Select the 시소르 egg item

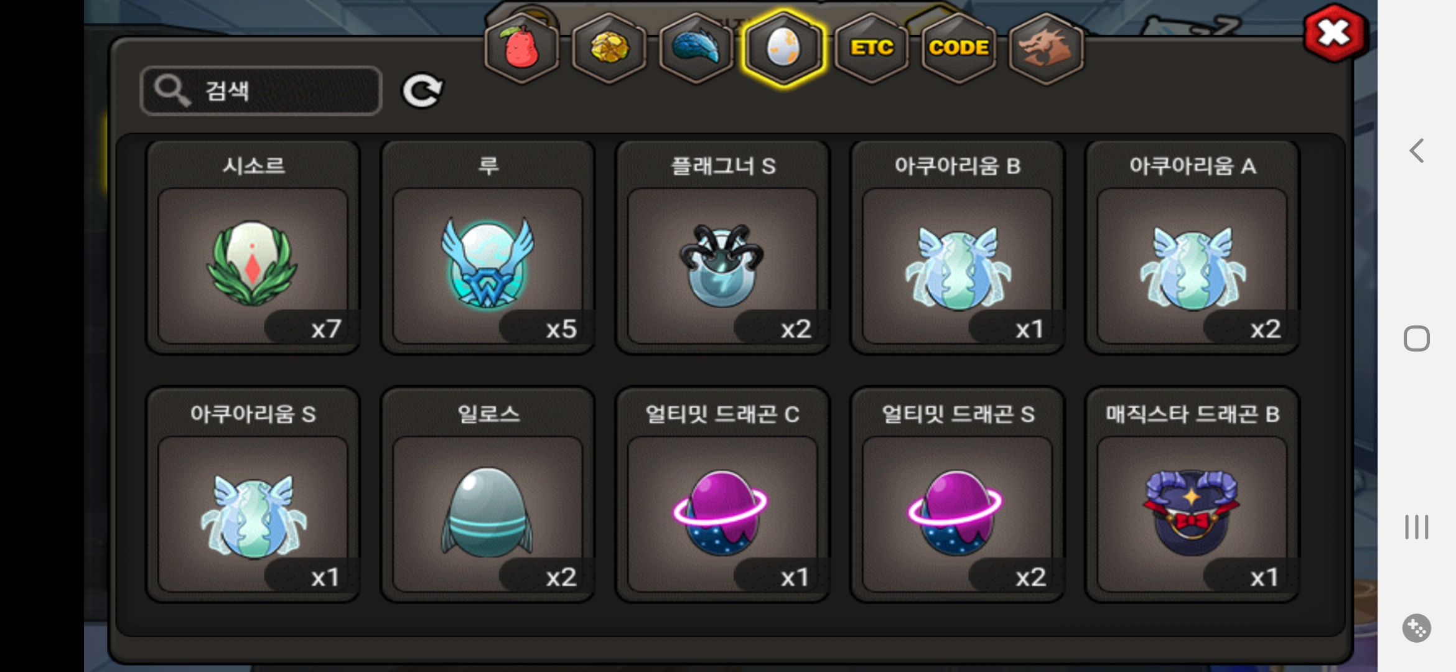point(253,247)
